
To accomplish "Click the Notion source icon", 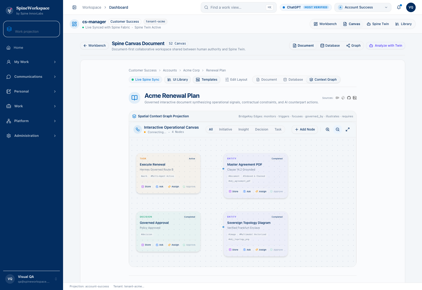I will tap(355, 98).
